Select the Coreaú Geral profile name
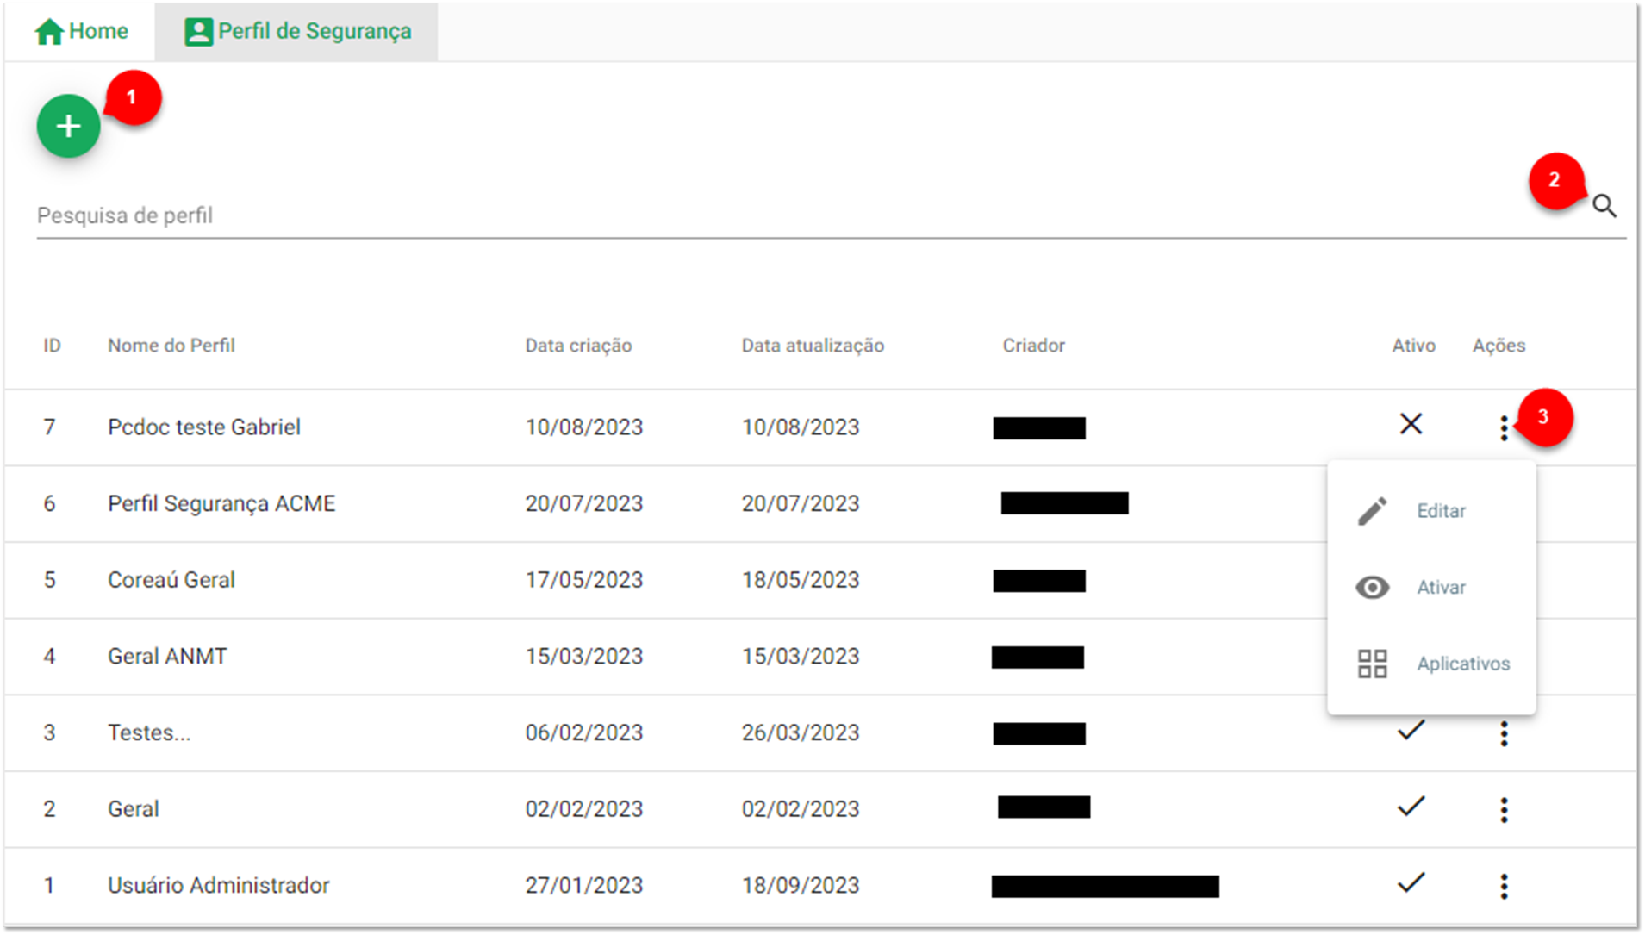Viewport: 1645px width, 935px height. click(x=171, y=580)
